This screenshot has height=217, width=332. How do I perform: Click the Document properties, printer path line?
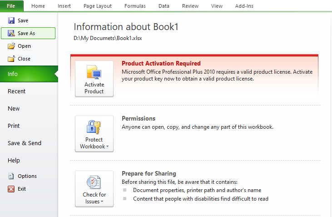197,190
